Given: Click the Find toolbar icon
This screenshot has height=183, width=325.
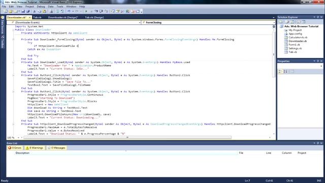Looking at the screenshot, I should tap(51, 11).
